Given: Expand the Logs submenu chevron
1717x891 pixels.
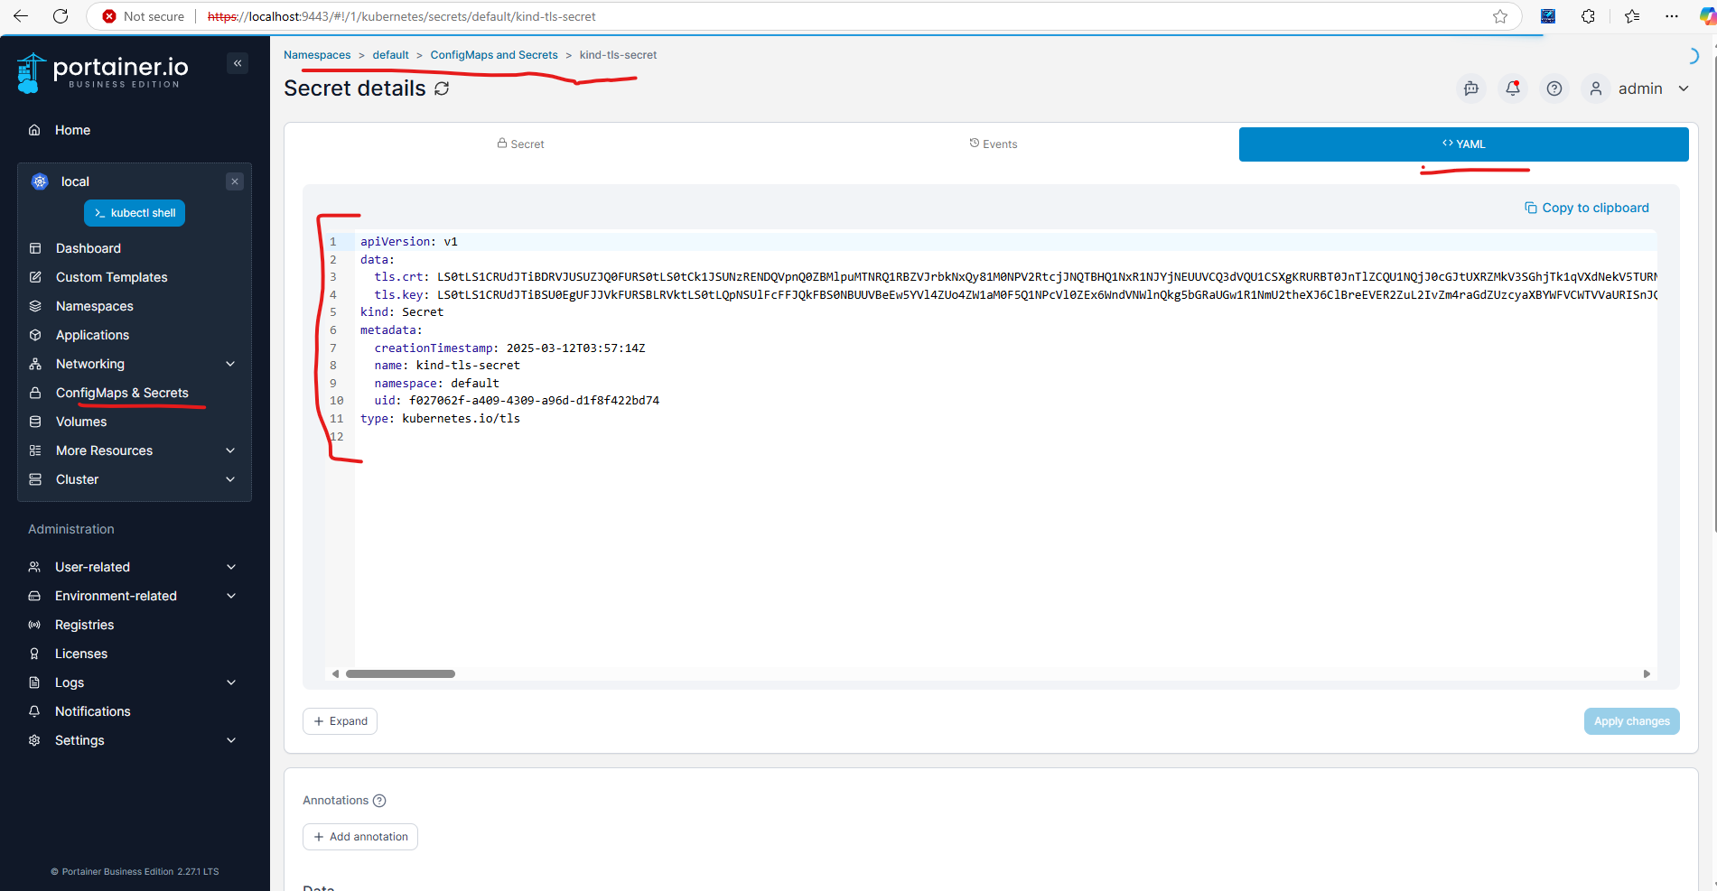Looking at the screenshot, I should point(231,682).
